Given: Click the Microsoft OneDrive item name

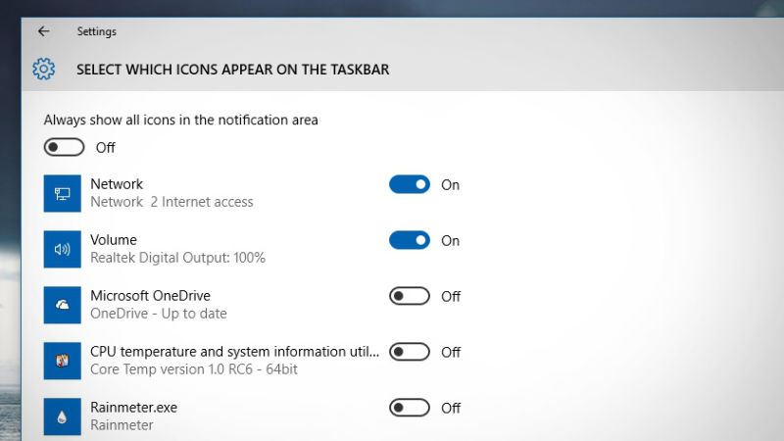Looking at the screenshot, I should [x=150, y=296].
